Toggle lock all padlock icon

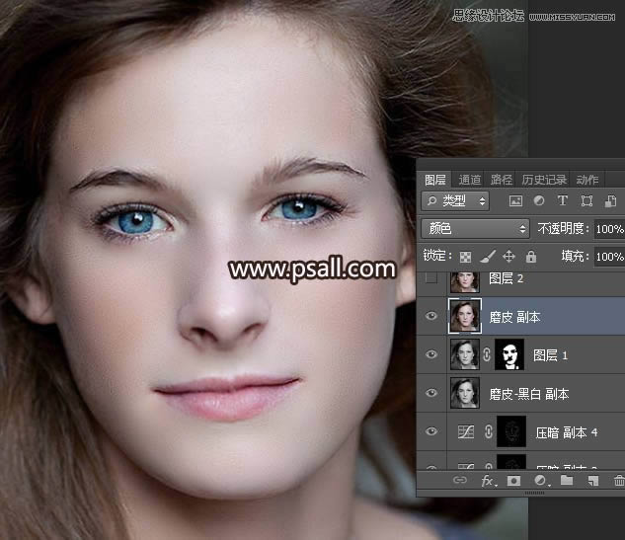tap(530, 257)
